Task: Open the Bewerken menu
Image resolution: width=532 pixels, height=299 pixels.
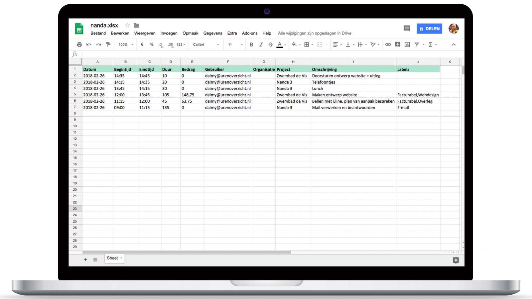Action: pos(120,33)
